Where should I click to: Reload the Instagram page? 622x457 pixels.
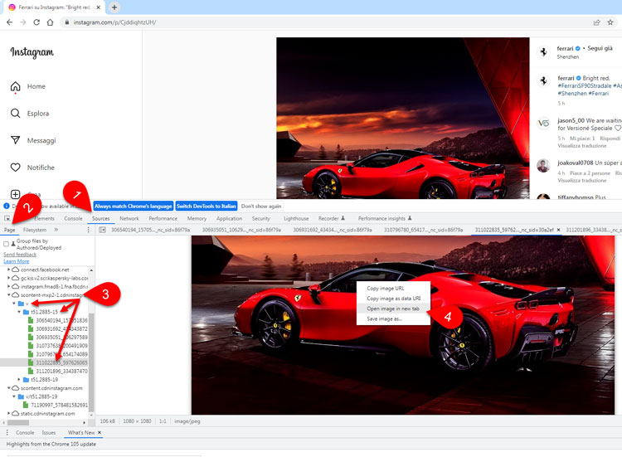coord(36,22)
